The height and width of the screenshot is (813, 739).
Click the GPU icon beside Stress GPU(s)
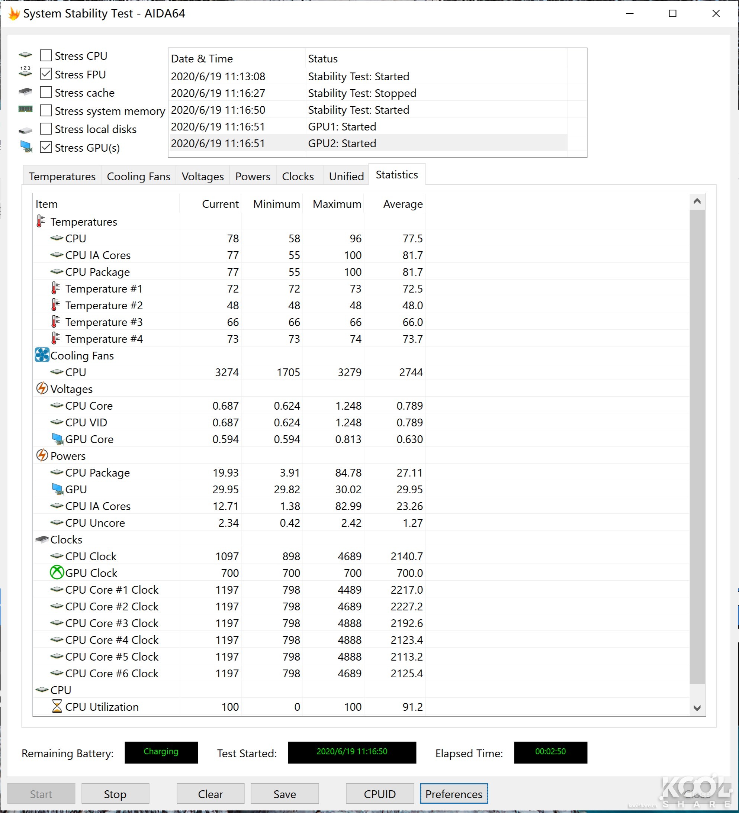pyautogui.click(x=25, y=147)
